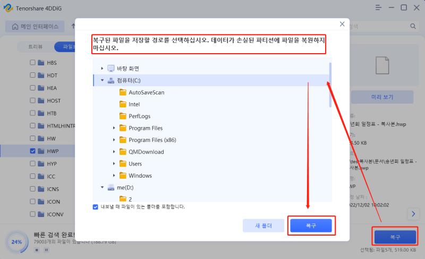425x259 pixels.
Task: Expand the Program Files folder arrow
Action: 114,128
